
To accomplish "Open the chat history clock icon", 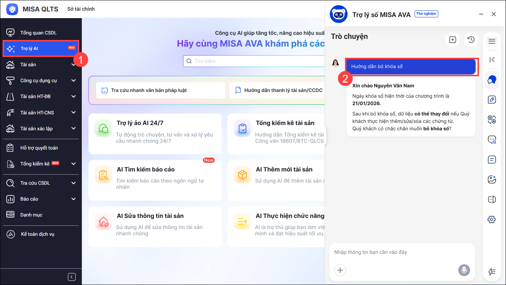I will pos(471,40).
